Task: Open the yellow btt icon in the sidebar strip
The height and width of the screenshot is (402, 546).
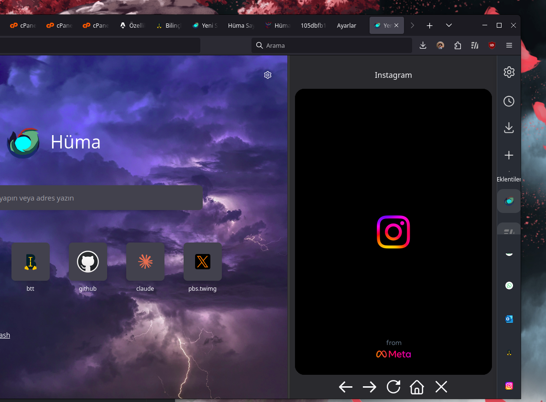Action: (509, 353)
